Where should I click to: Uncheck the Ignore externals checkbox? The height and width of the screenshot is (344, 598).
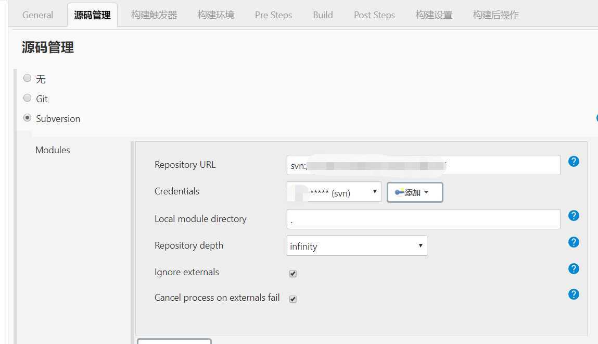(293, 273)
